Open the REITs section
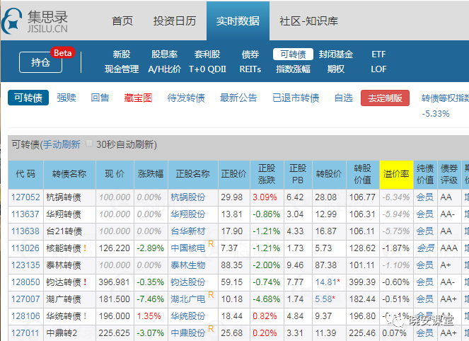 pos(250,69)
